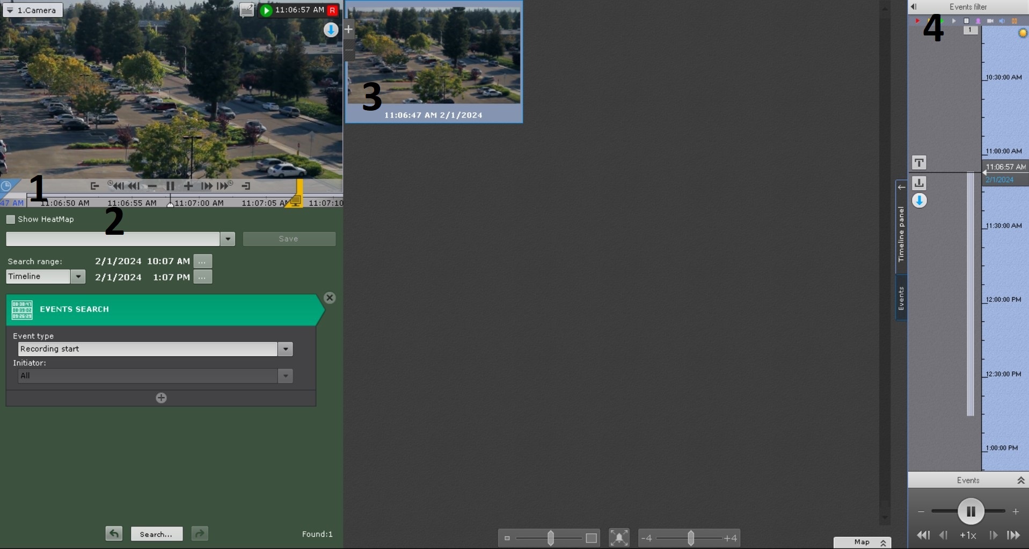The height and width of the screenshot is (549, 1029).
Task: Click the bell fit-to-alarm icon
Action: tap(619, 537)
